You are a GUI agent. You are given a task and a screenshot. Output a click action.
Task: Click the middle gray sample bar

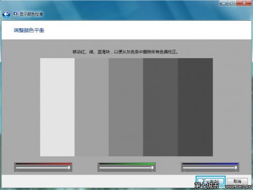tap(126, 107)
